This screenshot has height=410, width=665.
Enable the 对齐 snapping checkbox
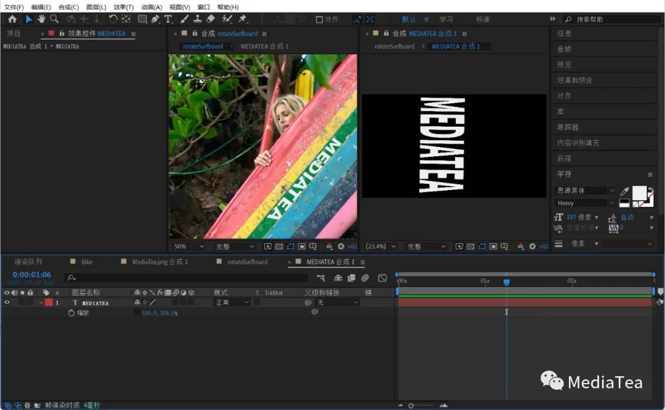point(320,20)
